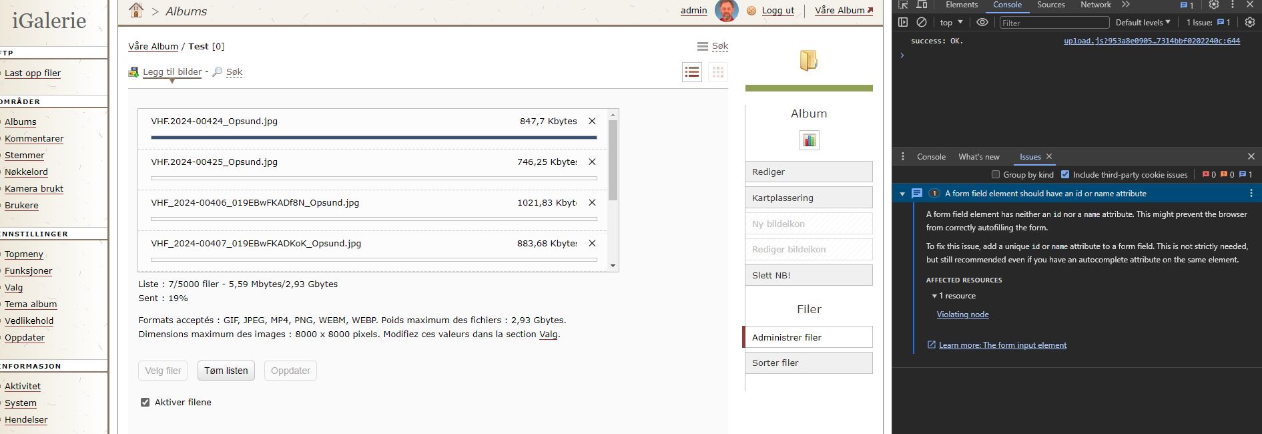The width and height of the screenshot is (1262, 434).
Task: Click the console prompt chevron
Action: tap(902, 55)
